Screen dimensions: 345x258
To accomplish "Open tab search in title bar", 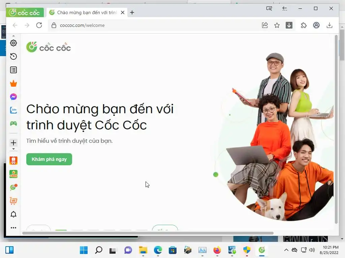I will click(x=269, y=8).
